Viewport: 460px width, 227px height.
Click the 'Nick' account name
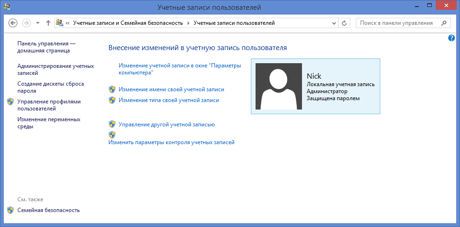[x=314, y=76]
